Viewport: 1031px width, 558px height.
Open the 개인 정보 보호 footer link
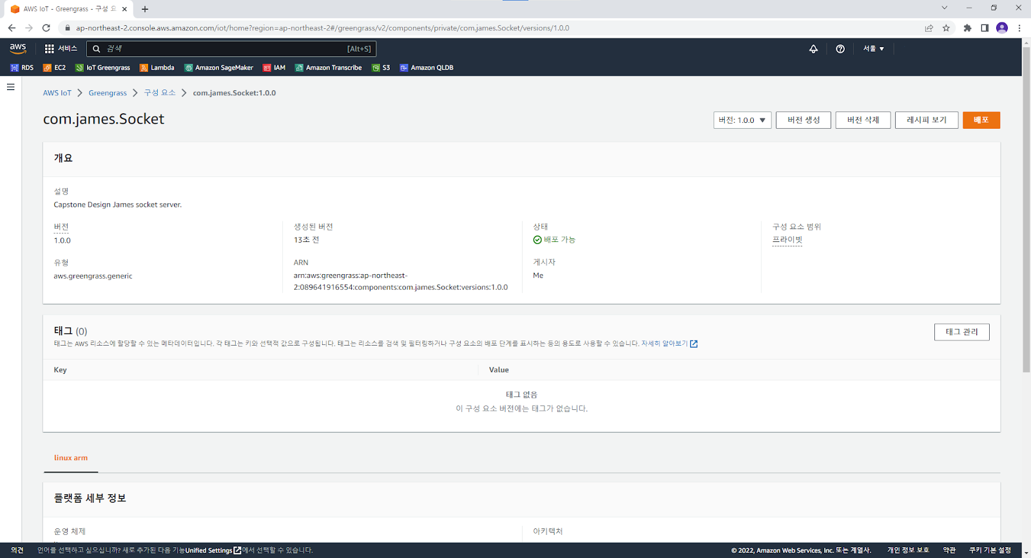[908, 550]
